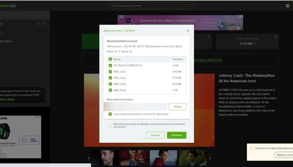Uncheck the ABB_4.edz file
This screenshot has height=167, width=293.
point(110,90)
